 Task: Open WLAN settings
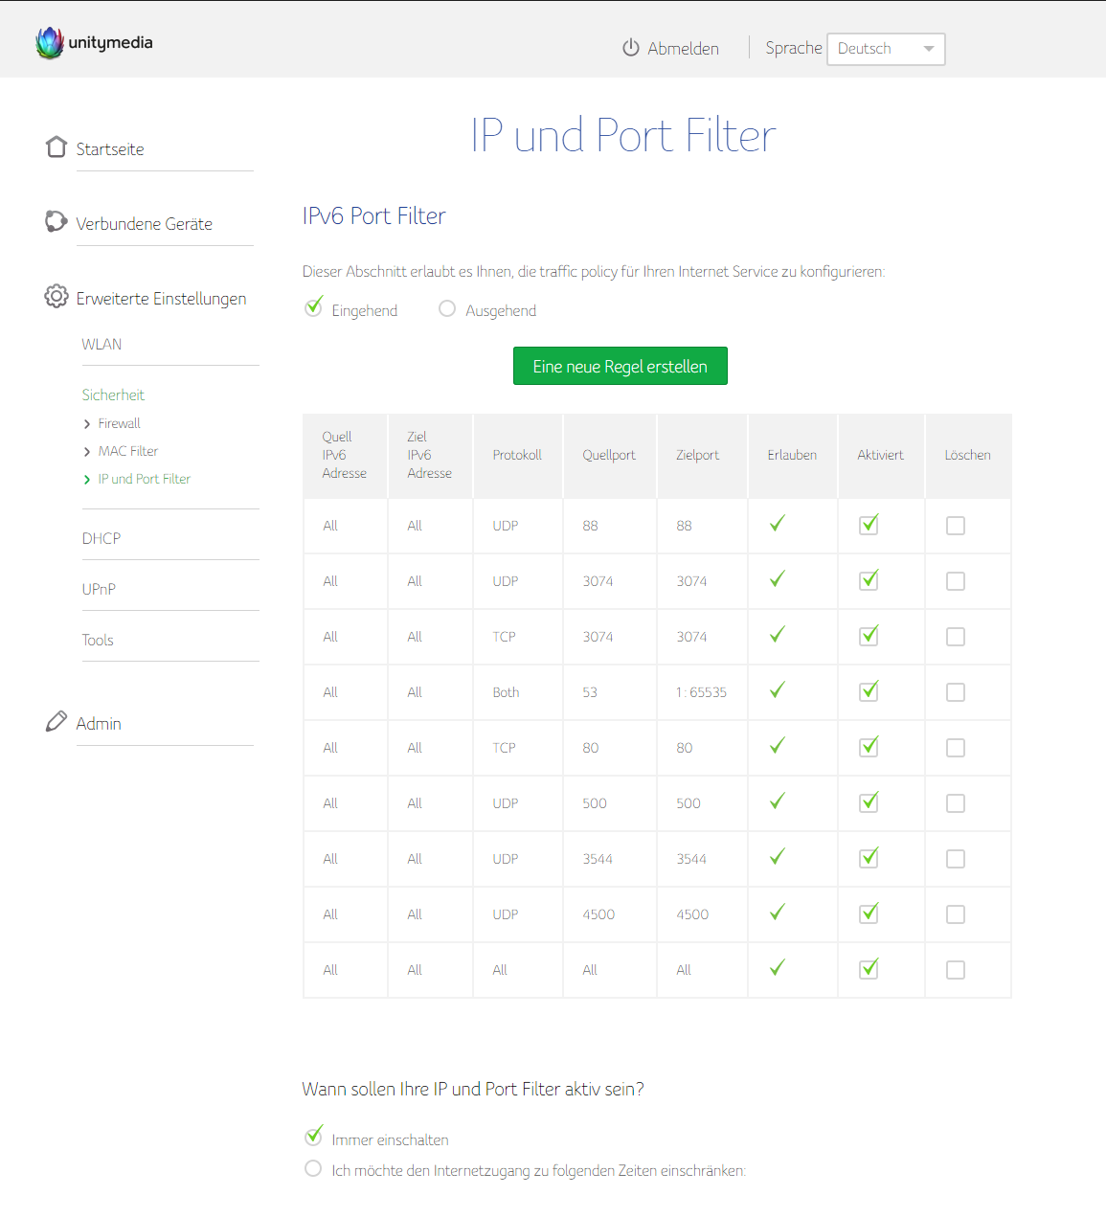pyautogui.click(x=102, y=345)
